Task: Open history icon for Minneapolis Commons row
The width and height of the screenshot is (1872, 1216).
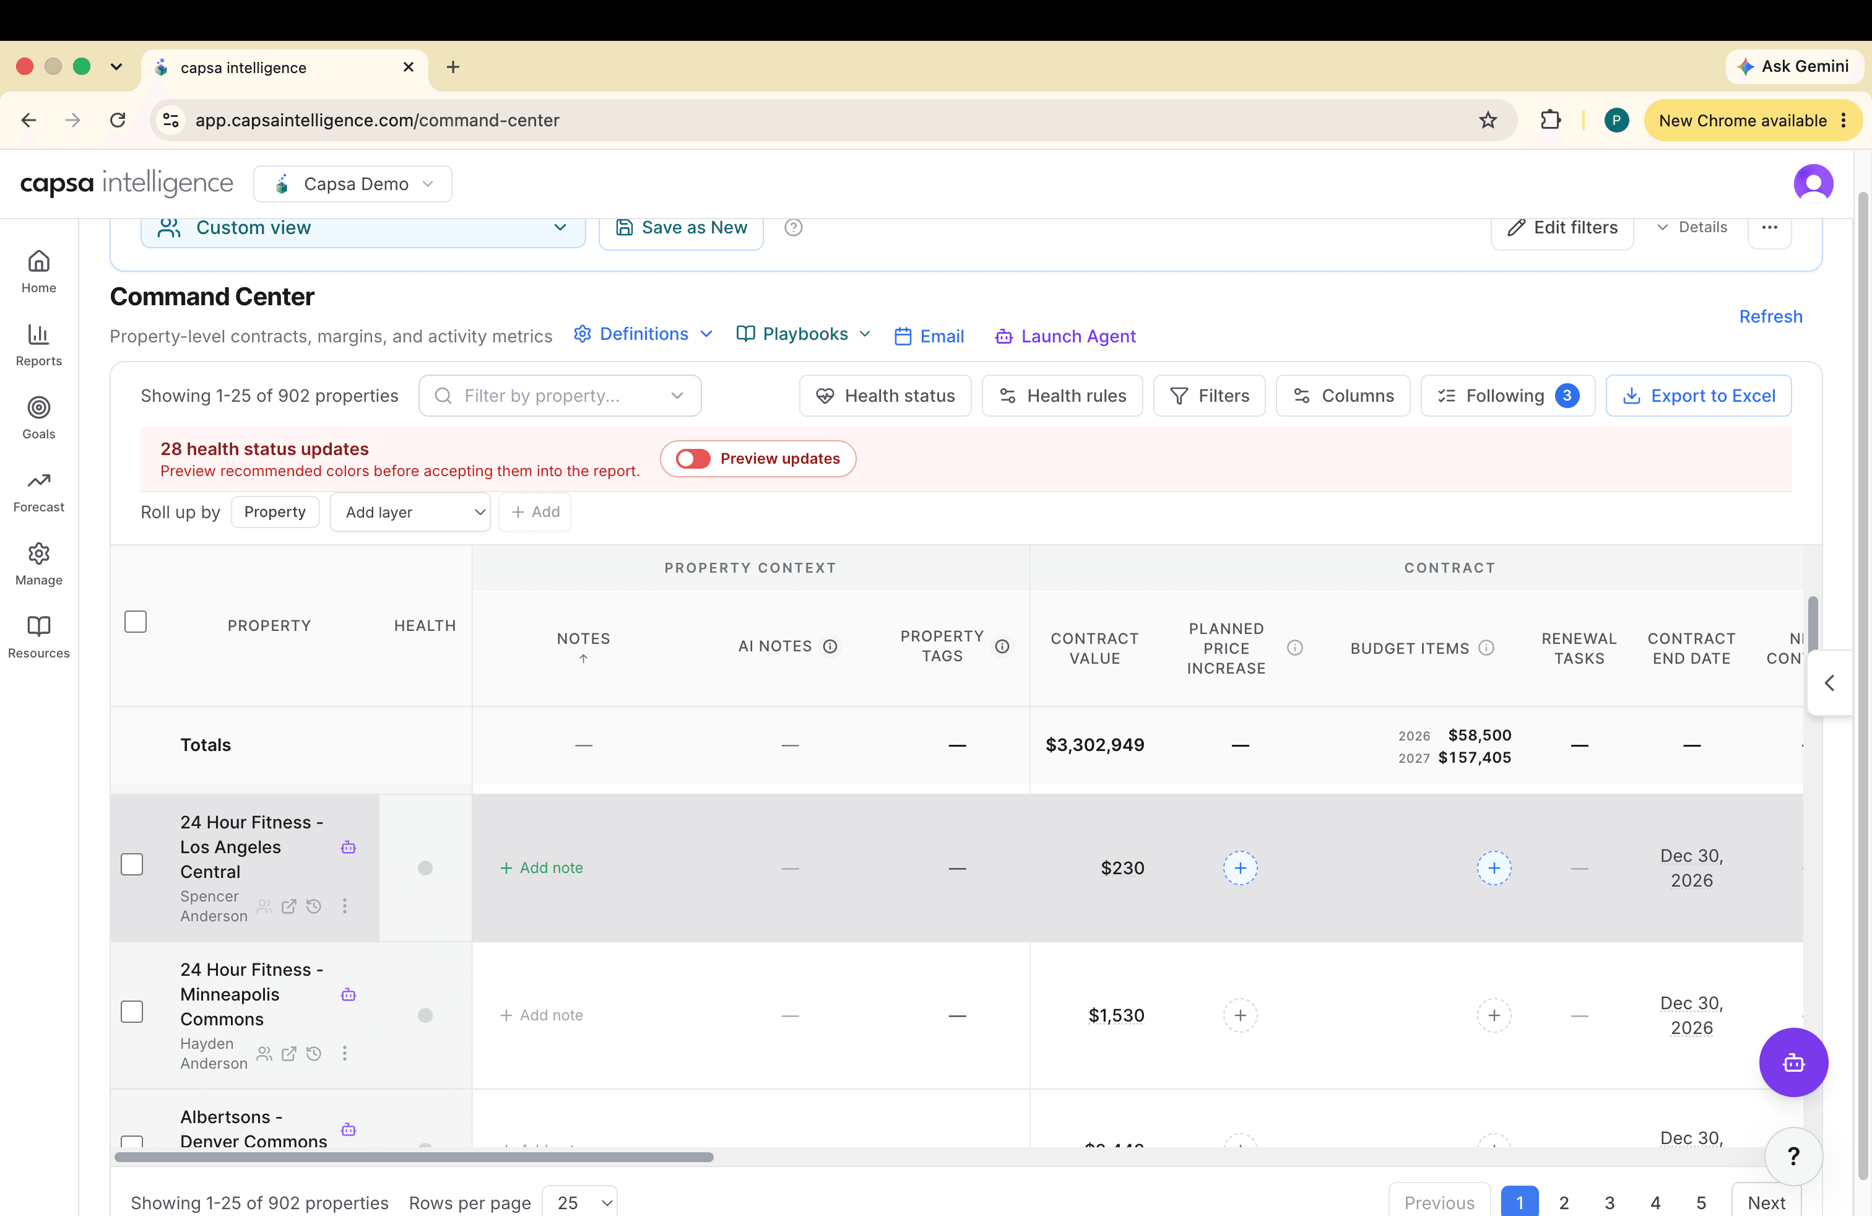Action: (313, 1053)
